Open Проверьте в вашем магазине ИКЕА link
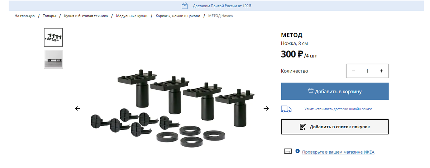The image size is (430, 168). click(338, 152)
